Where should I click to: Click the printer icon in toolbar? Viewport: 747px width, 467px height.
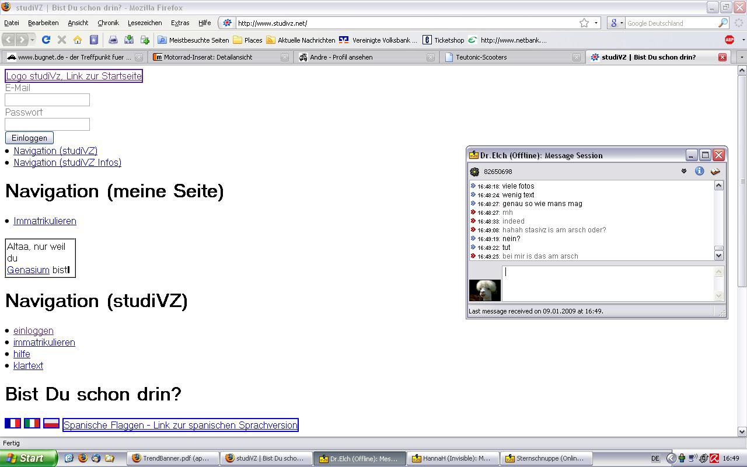pyautogui.click(x=113, y=40)
